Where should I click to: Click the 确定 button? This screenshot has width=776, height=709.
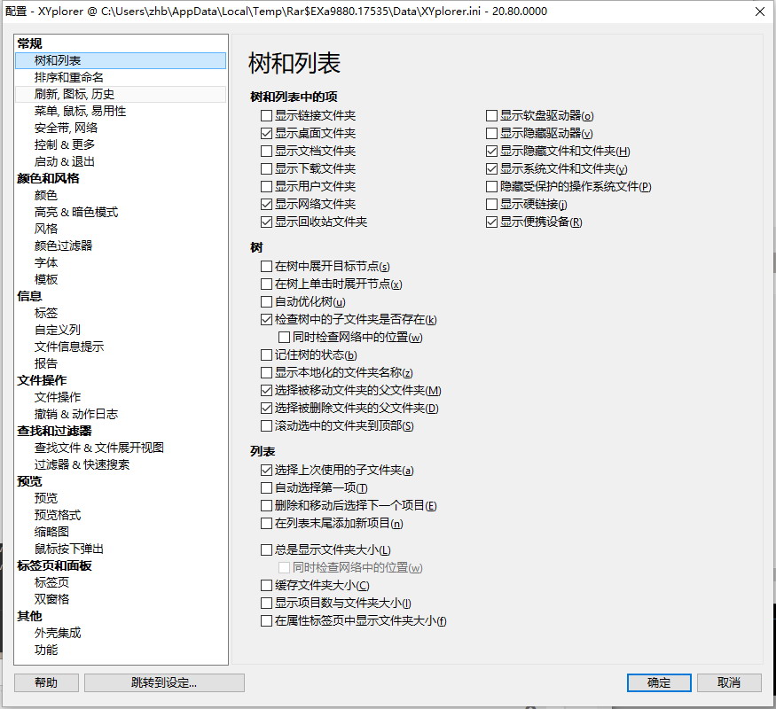pos(659,682)
